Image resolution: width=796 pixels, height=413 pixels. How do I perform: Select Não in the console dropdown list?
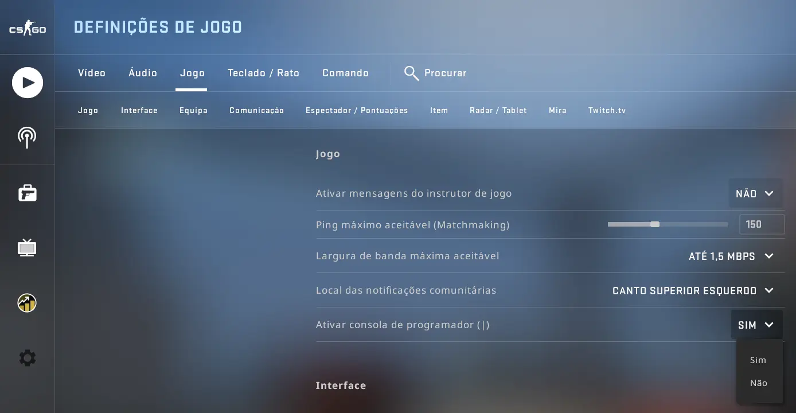pos(758,383)
